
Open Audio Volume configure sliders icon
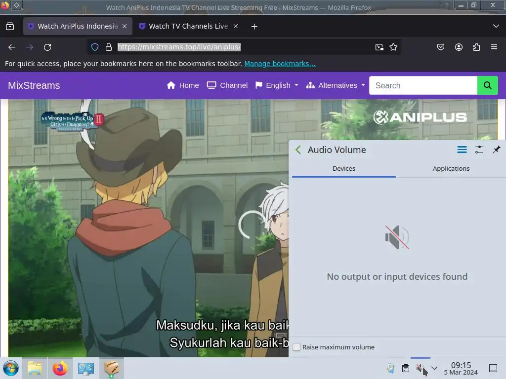(479, 150)
